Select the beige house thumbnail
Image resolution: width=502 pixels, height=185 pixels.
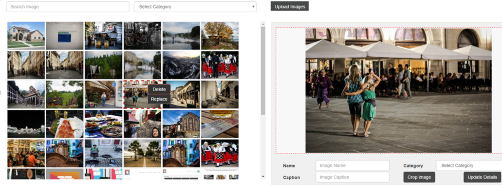(x=26, y=36)
